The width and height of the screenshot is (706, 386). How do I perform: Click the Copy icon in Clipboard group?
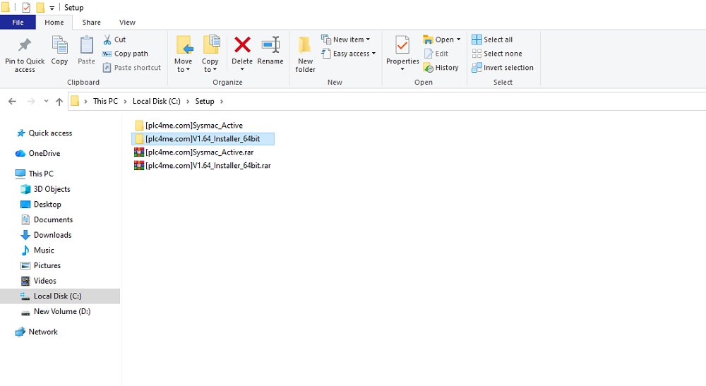[x=60, y=46]
